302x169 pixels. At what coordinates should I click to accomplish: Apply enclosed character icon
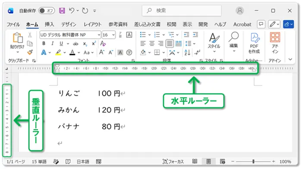(x=129, y=52)
